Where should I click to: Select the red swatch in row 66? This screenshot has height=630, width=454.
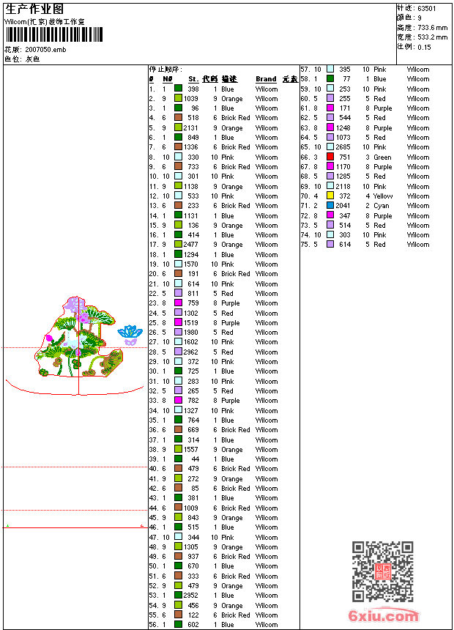click(x=330, y=157)
